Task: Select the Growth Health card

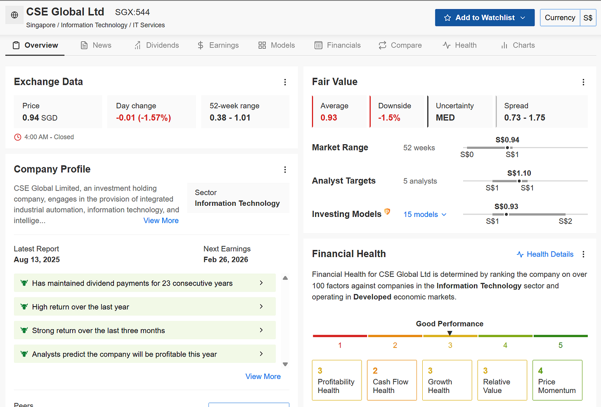Action: [x=447, y=380]
